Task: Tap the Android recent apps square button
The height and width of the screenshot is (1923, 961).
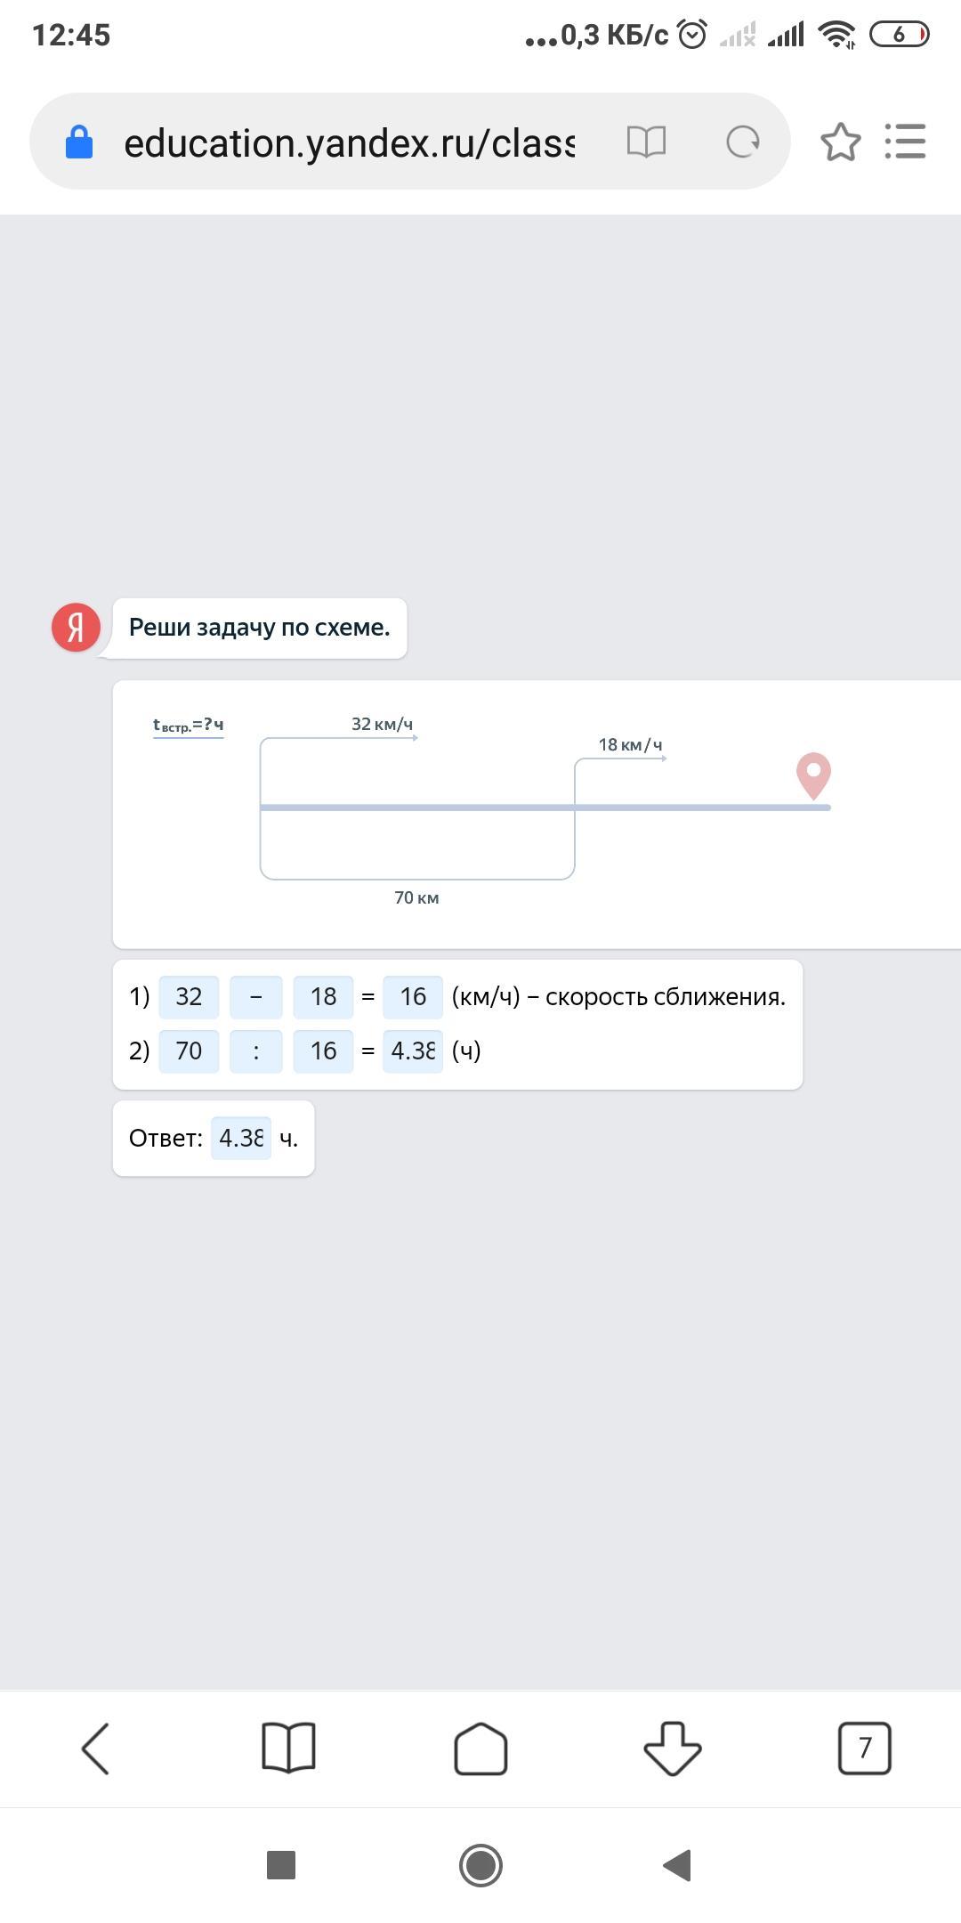Action: (x=281, y=1865)
